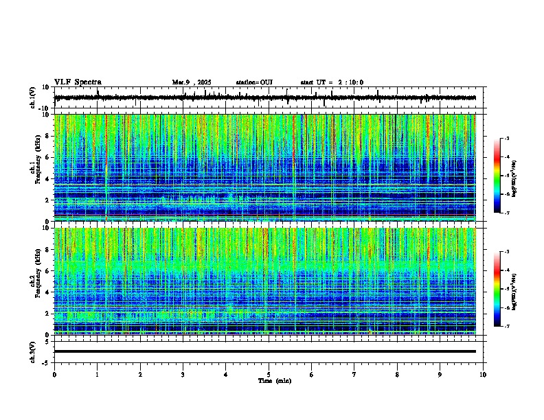Click the ch.1 voltage waveform trace
The image size is (544, 420).
click(x=265, y=97)
